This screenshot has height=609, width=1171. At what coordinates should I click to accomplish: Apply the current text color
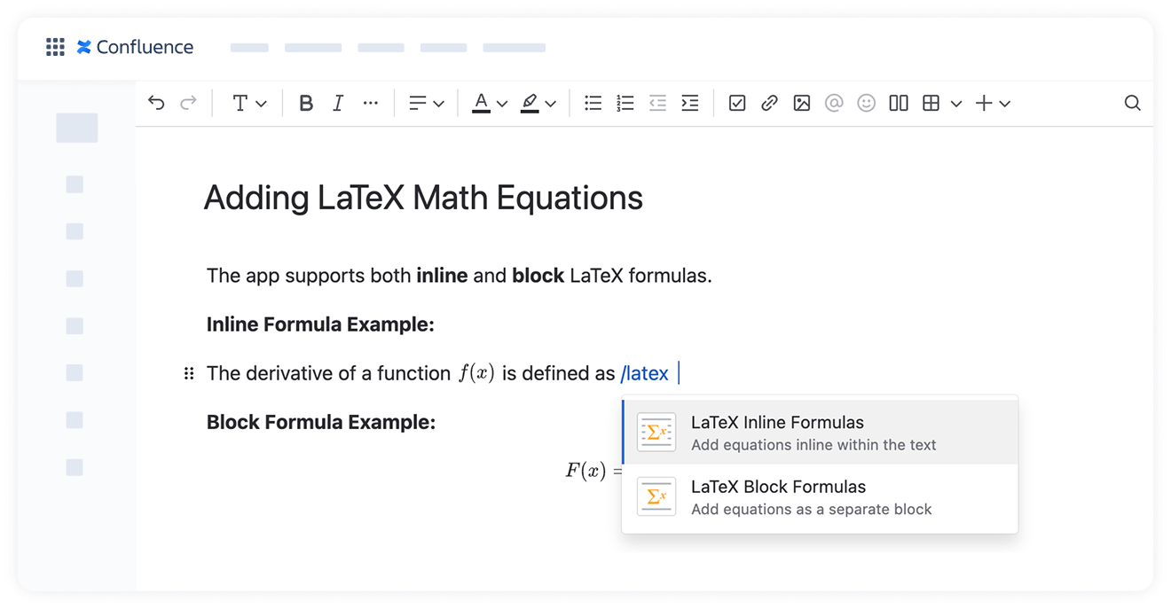pos(481,103)
